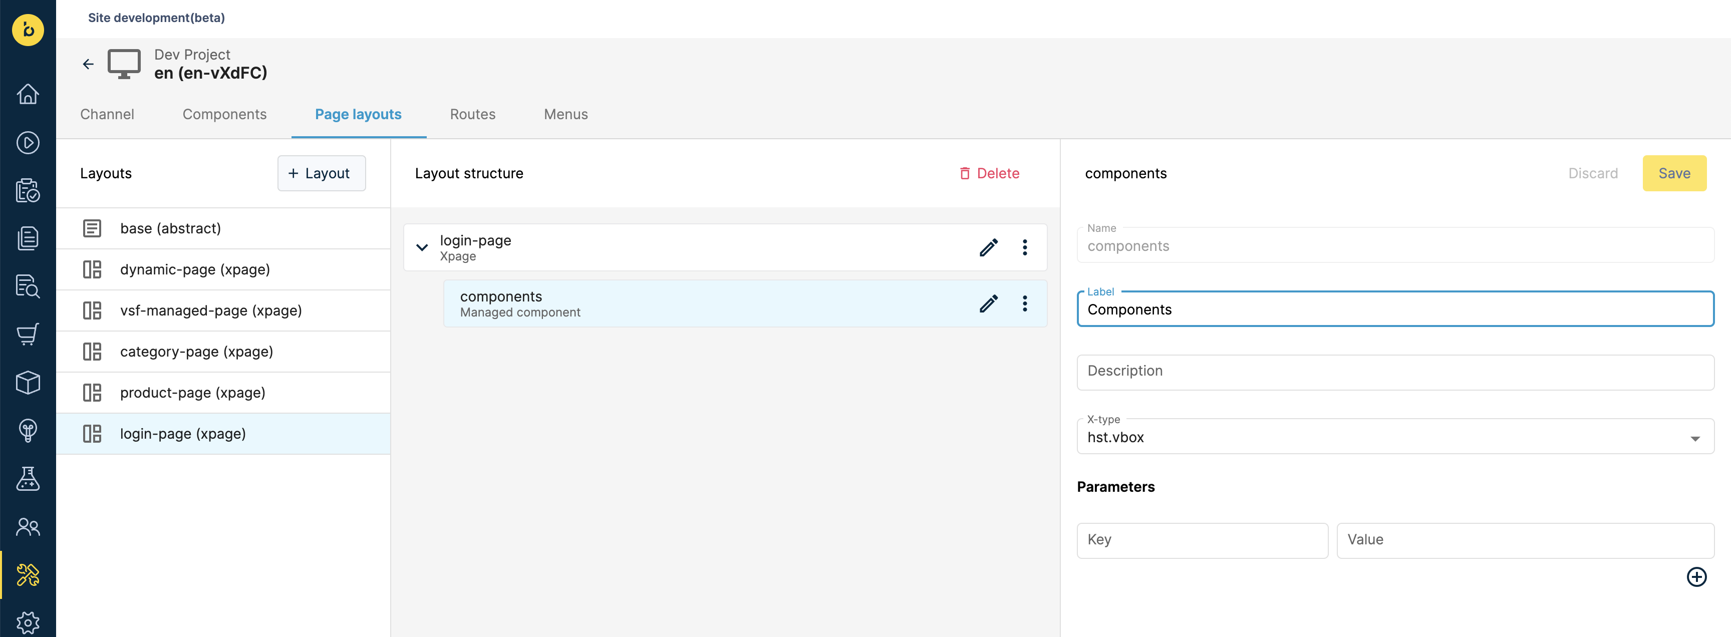Add a new Layout
The image size is (1731, 637).
[x=321, y=173]
